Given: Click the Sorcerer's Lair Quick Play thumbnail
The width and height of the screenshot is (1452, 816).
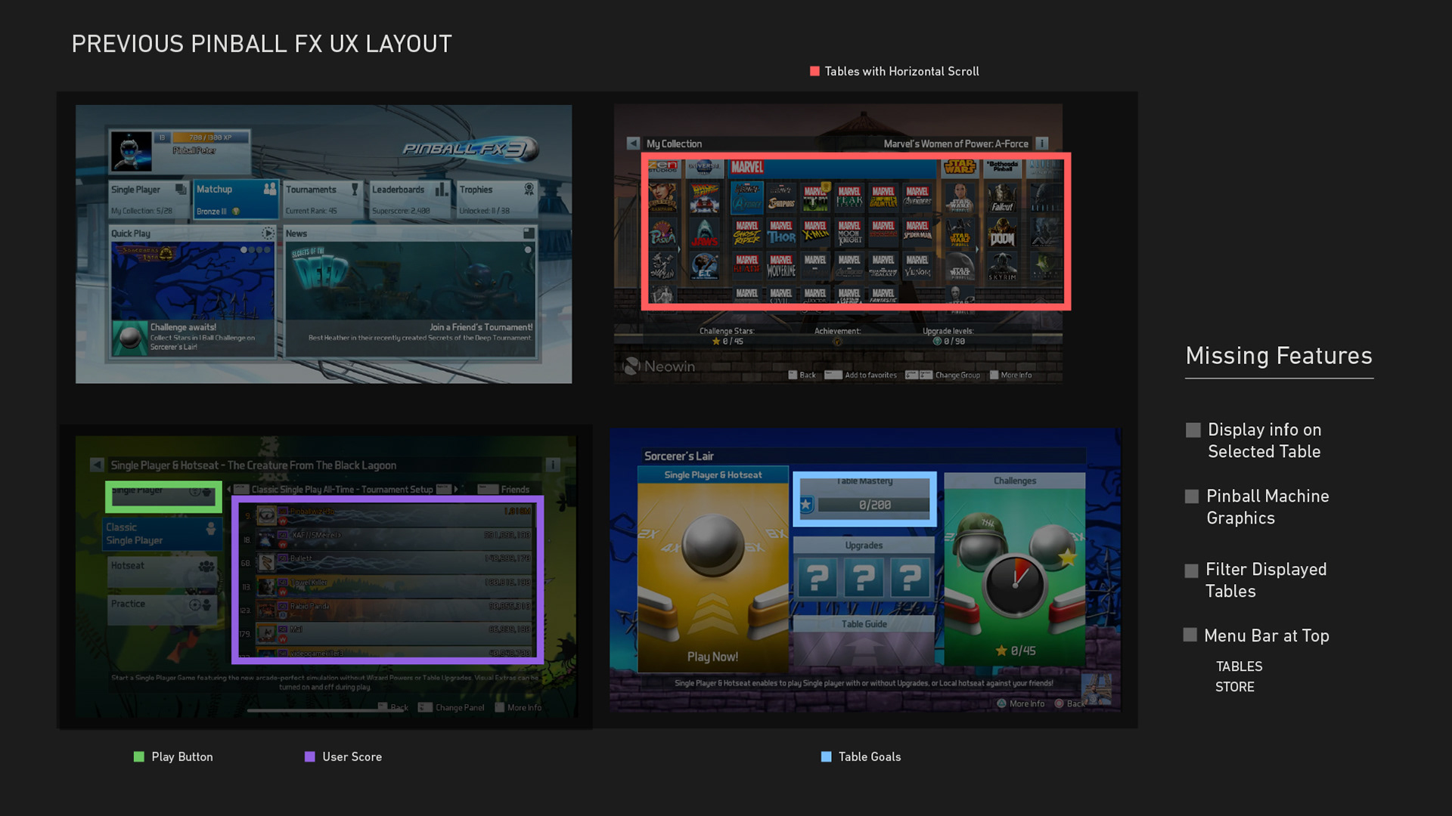Looking at the screenshot, I should (x=193, y=281).
